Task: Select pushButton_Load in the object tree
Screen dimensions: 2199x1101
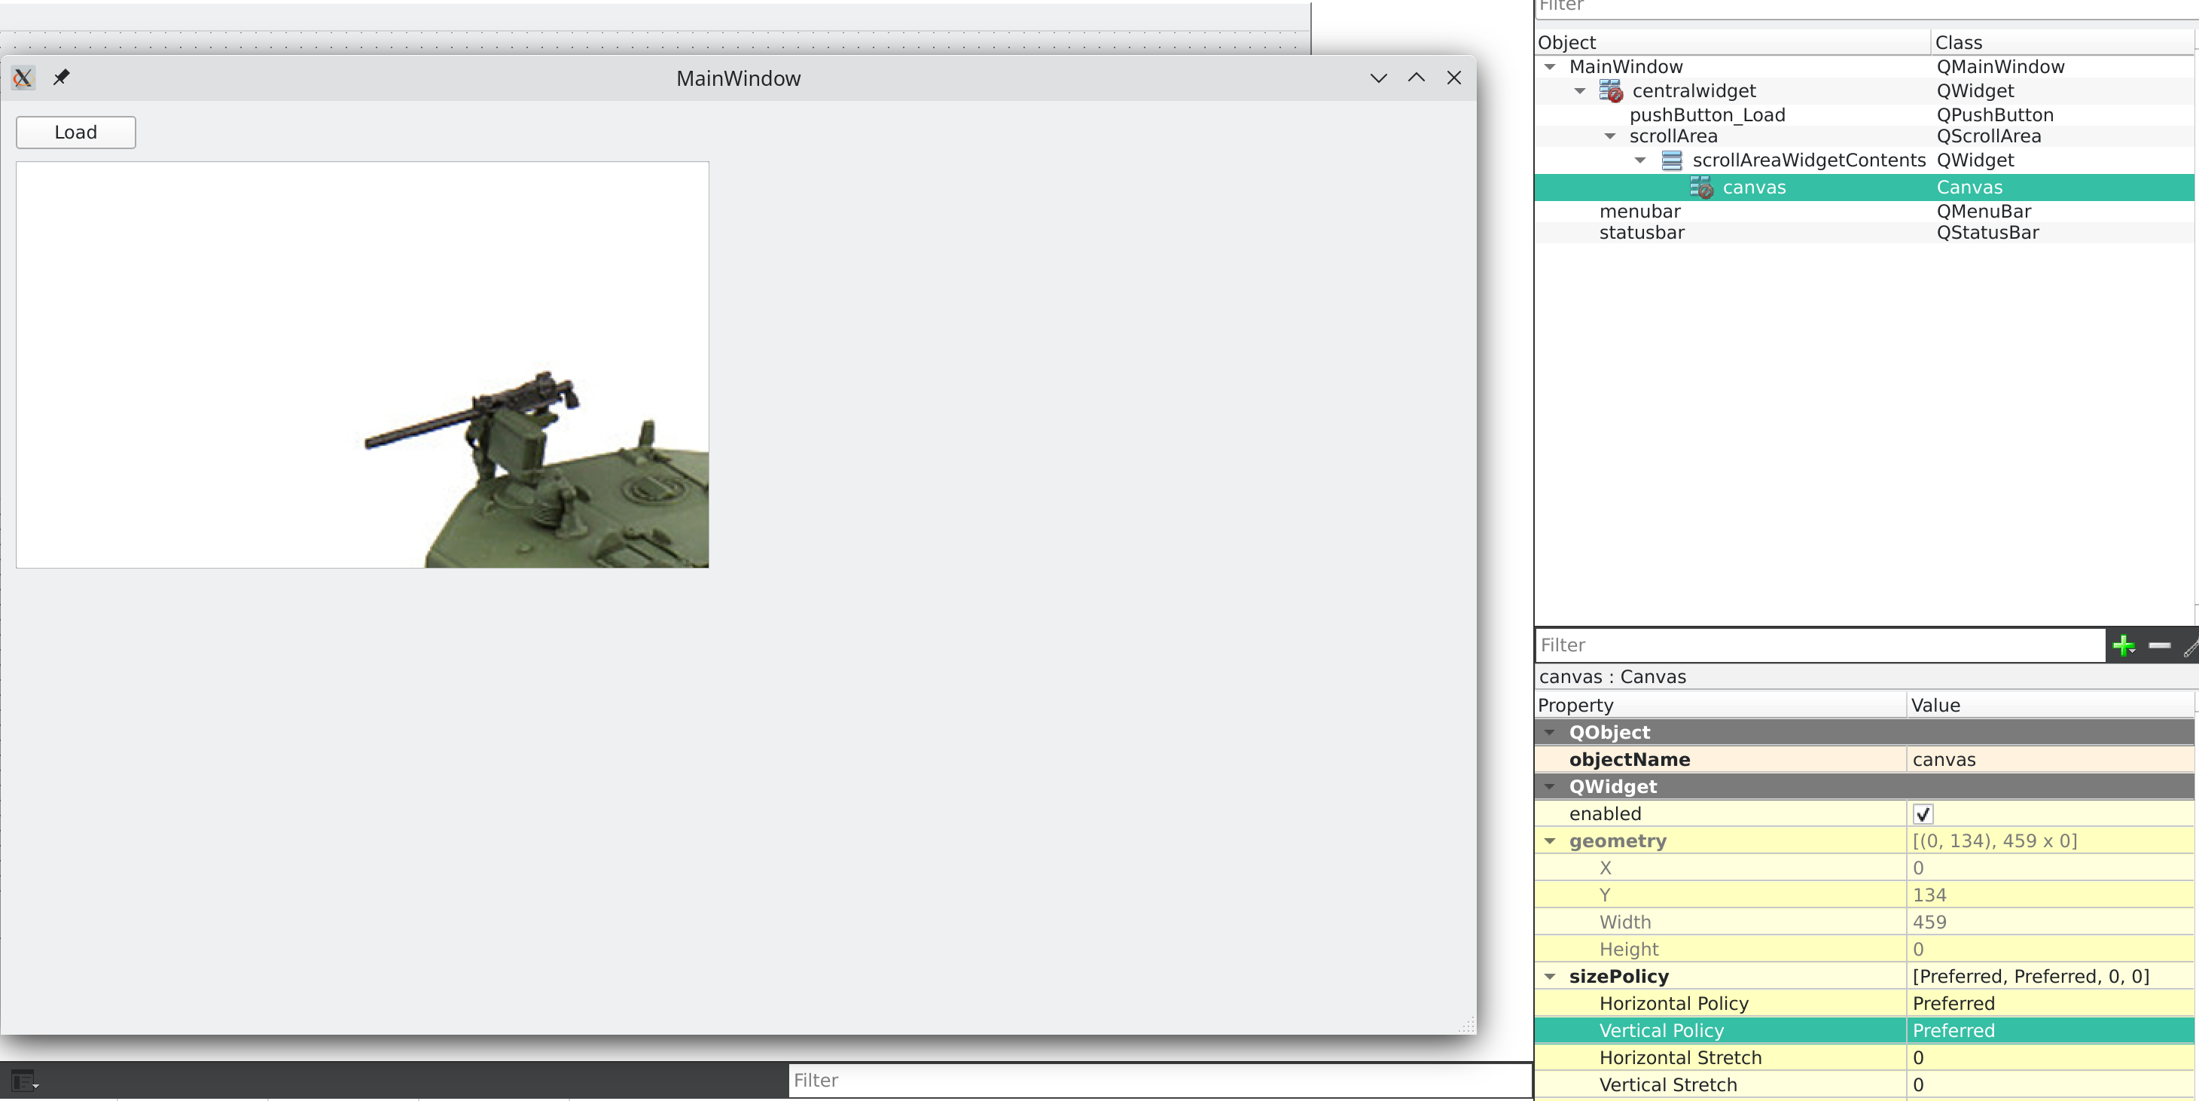Action: point(1707,114)
